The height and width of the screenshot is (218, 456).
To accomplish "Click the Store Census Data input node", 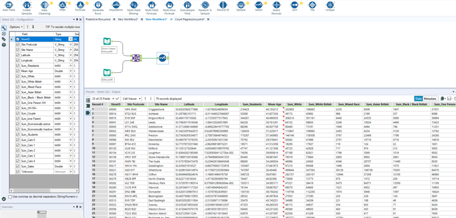I will (107, 41).
